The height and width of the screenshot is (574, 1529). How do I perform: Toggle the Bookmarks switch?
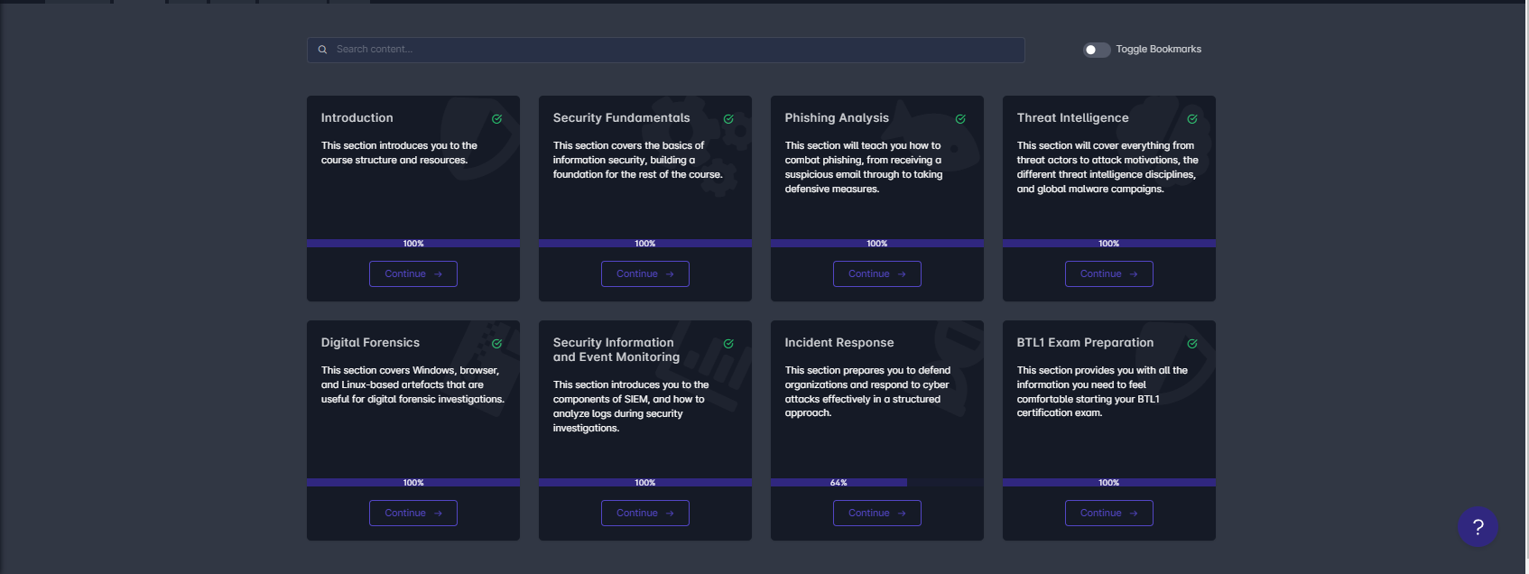(x=1097, y=50)
